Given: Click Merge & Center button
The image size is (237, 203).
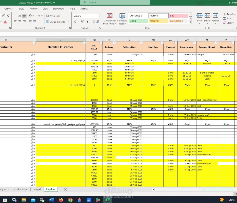Looking at the screenshot, I should (56, 22).
